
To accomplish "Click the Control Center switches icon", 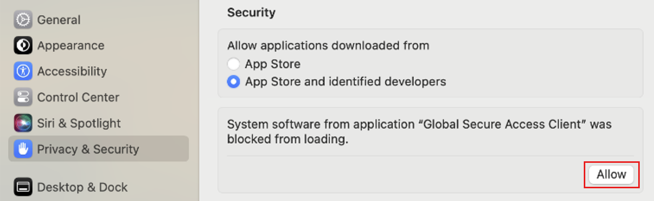I will (23, 97).
